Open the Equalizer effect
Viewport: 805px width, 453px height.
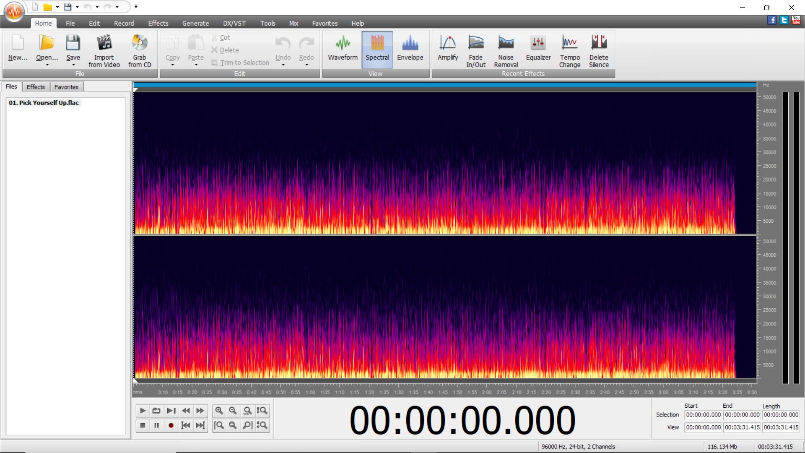tap(538, 49)
